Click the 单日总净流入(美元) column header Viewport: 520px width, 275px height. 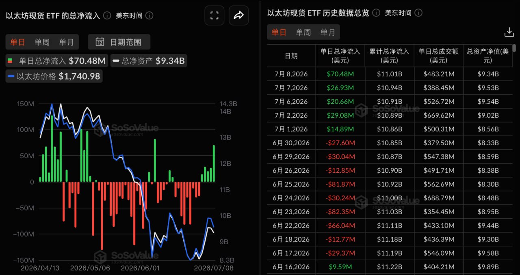tap(340, 56)
